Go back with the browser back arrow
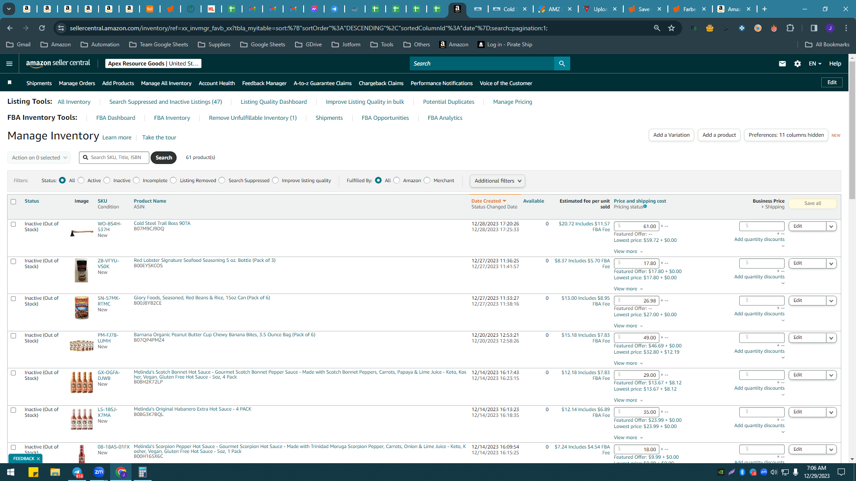The image size is (856, 481). [x=10, y=28]
